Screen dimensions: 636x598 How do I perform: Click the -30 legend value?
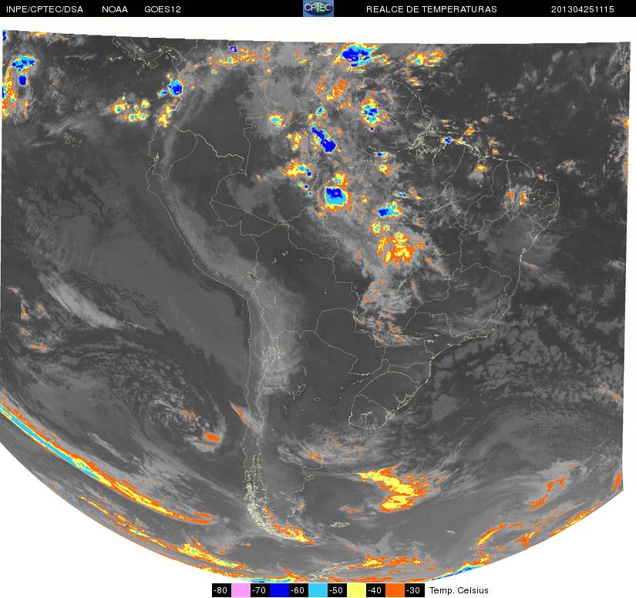click(414, 590)
